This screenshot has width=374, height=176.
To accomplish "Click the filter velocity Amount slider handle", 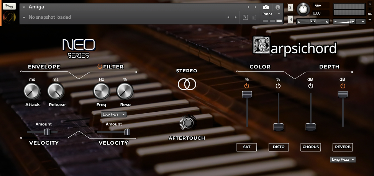I will (x=127, y=132).
